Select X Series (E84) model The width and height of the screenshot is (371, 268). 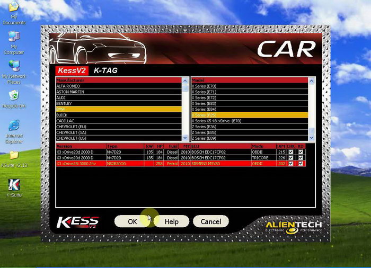point(250,109)
